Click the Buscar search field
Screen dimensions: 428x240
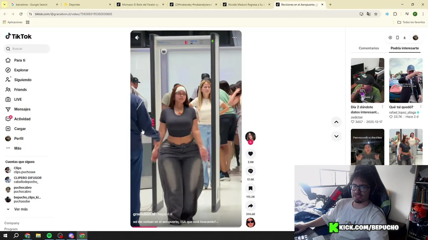coord(27,49)
